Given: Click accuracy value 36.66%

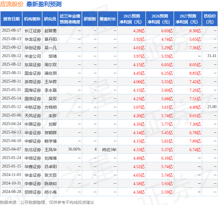Looking at the screenshot, I should [74, 149].
